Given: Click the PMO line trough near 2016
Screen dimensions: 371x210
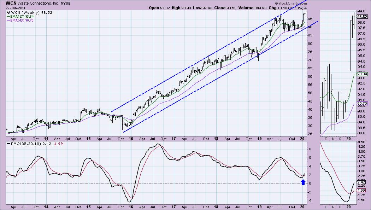Looking at the screenshot, I should pos(129,202).
